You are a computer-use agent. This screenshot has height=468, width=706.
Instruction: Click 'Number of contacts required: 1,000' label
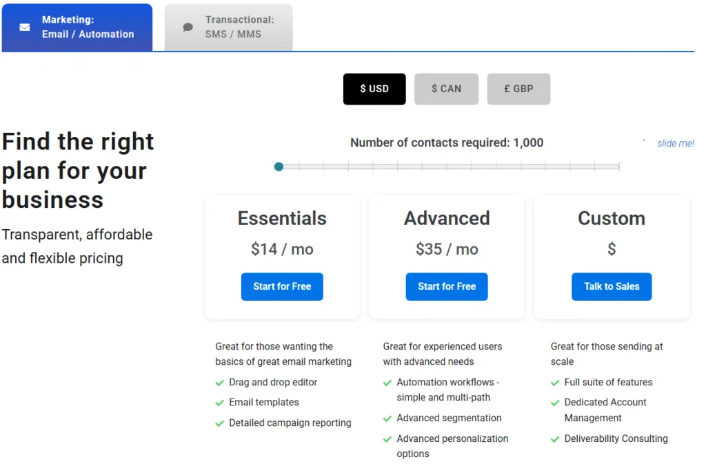pyautogui.click(x=447, y=142)
